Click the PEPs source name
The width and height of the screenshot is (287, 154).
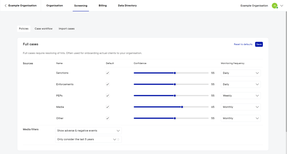pos(59,95)
